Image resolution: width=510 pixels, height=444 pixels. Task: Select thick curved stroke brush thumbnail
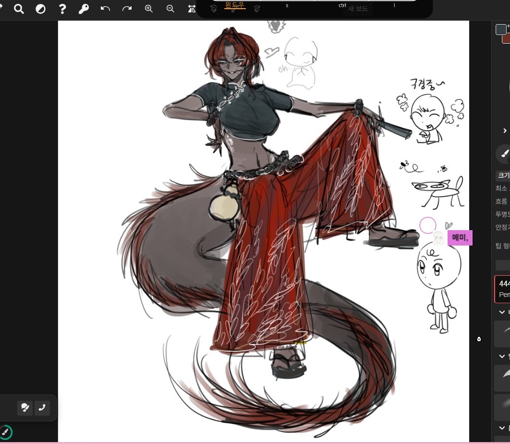(502, 378)
